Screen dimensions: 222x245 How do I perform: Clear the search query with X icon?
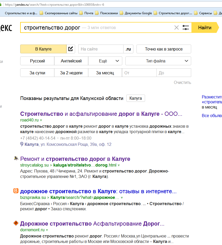point(176,28)
